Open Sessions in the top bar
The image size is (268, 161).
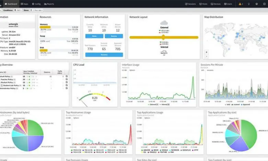190,4
